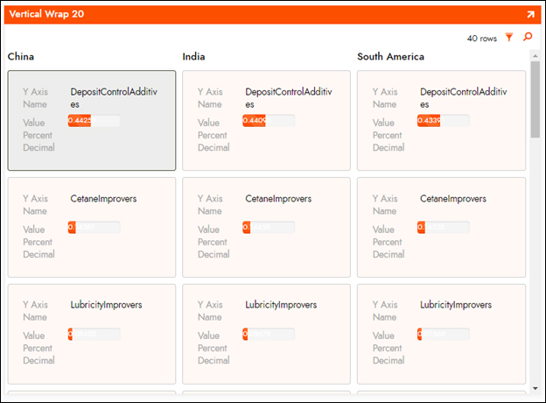Click the 0.4425 progress bar under China
The height and width of the screenshot is (403, 546).
pos(94,121)
